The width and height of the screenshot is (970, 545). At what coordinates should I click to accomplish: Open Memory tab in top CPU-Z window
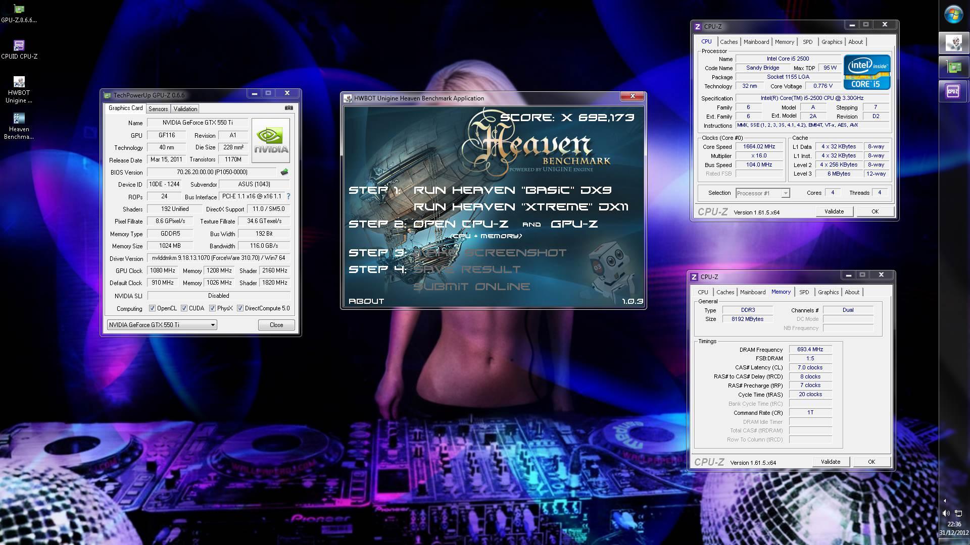click(x=785, y=42)
